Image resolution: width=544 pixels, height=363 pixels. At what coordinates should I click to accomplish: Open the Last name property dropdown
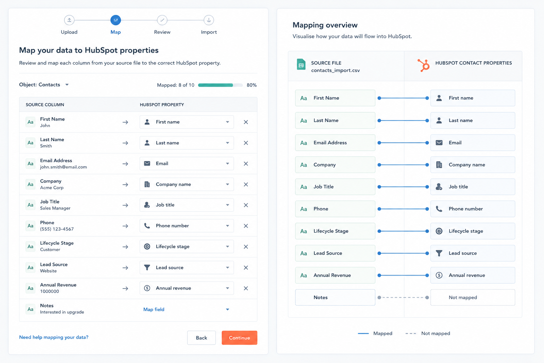click(x=187, y=143)
